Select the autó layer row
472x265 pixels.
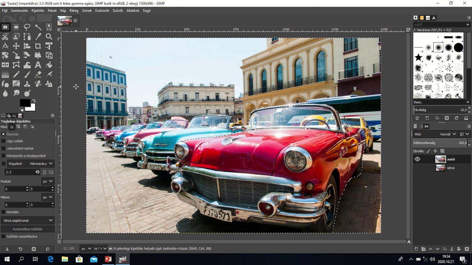tap(442, 159)
